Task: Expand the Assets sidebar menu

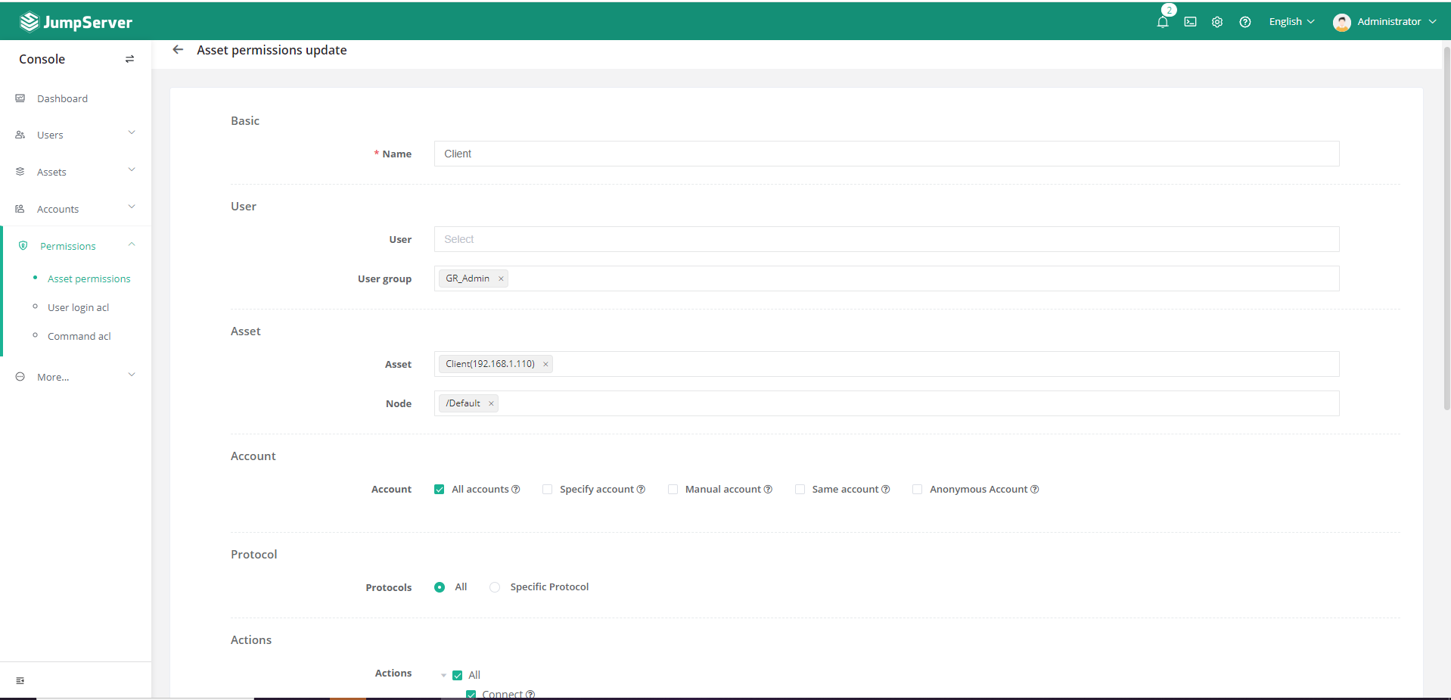Action: [76, 172]
